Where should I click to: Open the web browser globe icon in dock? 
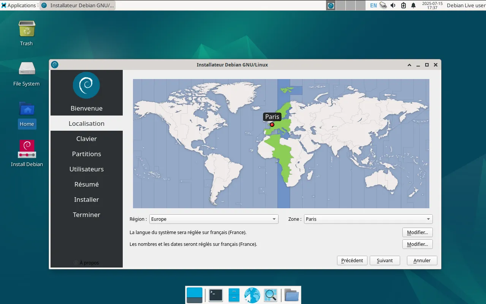pyautogui.click(x=252, y=295)
